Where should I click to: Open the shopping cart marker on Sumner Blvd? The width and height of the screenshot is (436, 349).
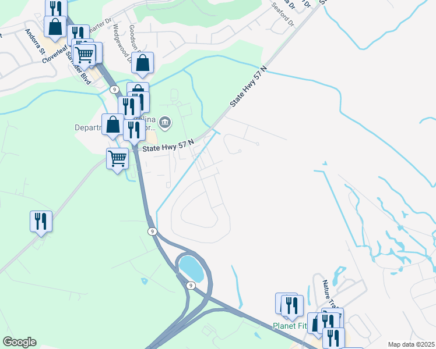pos(85,57)
